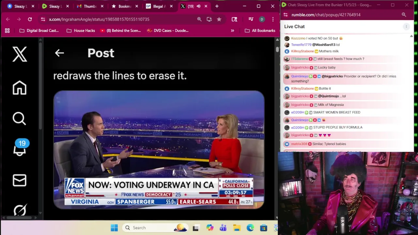This screenshot has width=418, height=235.
Task: Open Microsoft Teams from the taskbar
Action: click(223, 228)
